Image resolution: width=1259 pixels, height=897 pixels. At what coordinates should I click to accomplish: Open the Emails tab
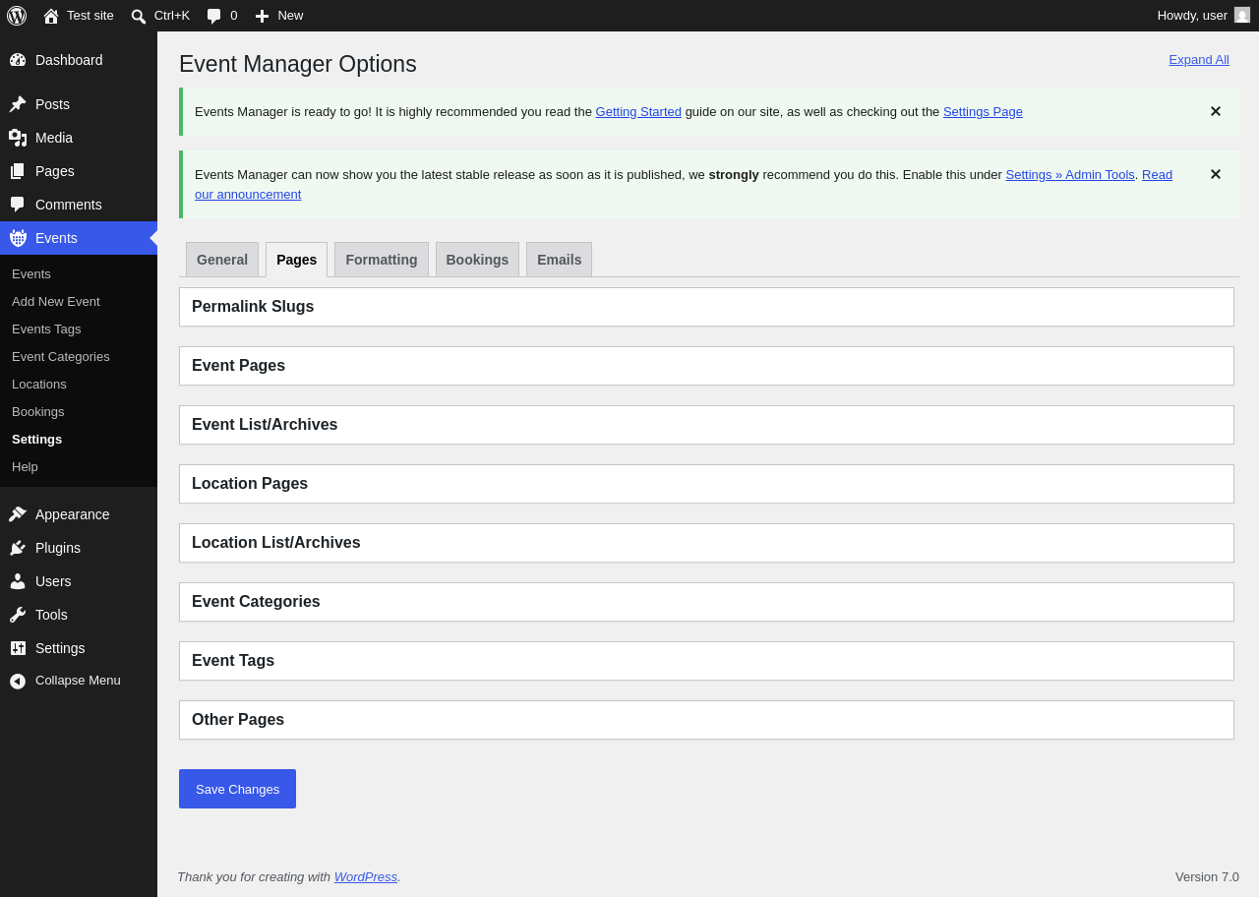pos(559,260)
